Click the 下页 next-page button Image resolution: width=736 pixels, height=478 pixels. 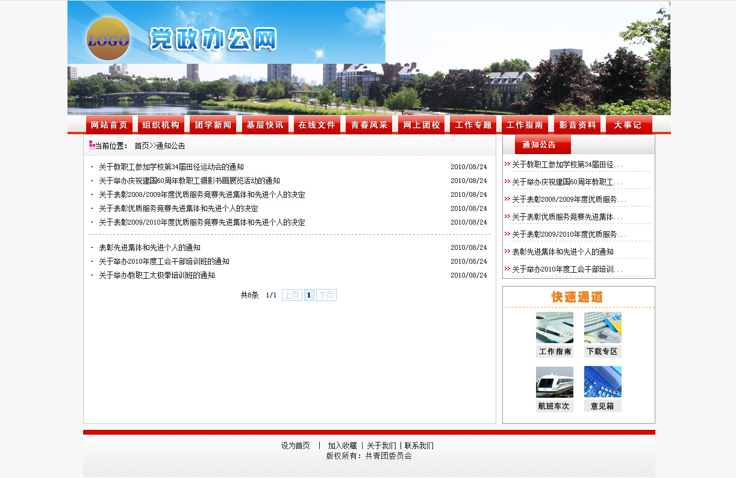(x=326, y=295)
